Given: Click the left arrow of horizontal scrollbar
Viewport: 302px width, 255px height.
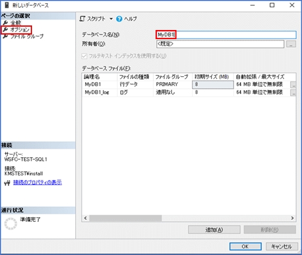Looking at the screenshot, I should (x=86, y=218).
